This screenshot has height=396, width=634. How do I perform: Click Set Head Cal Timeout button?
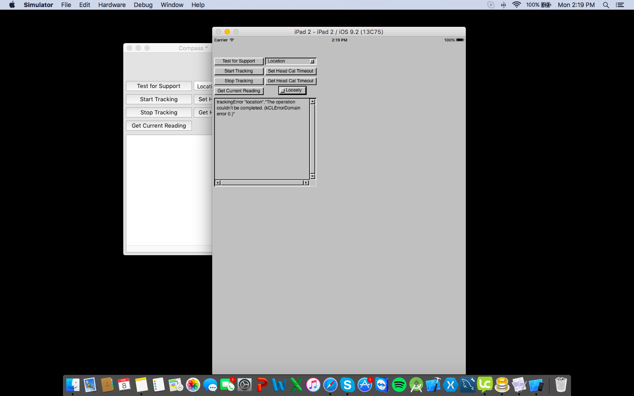(x=291, y=71)
